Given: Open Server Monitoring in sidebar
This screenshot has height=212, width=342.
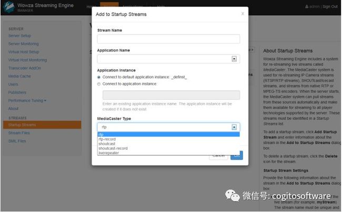Looking at the screenshot, I should pyautogui.click(x=24, y=44).
